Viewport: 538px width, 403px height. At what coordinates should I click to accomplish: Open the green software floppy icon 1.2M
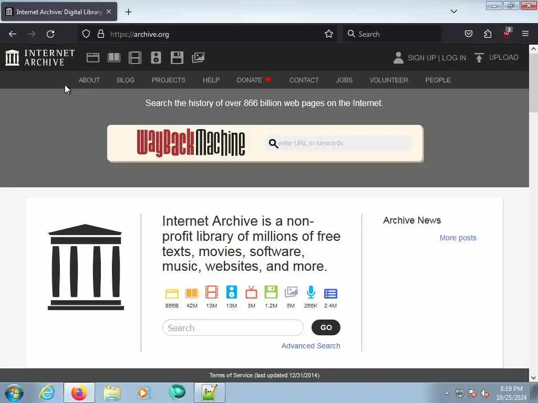271,292
